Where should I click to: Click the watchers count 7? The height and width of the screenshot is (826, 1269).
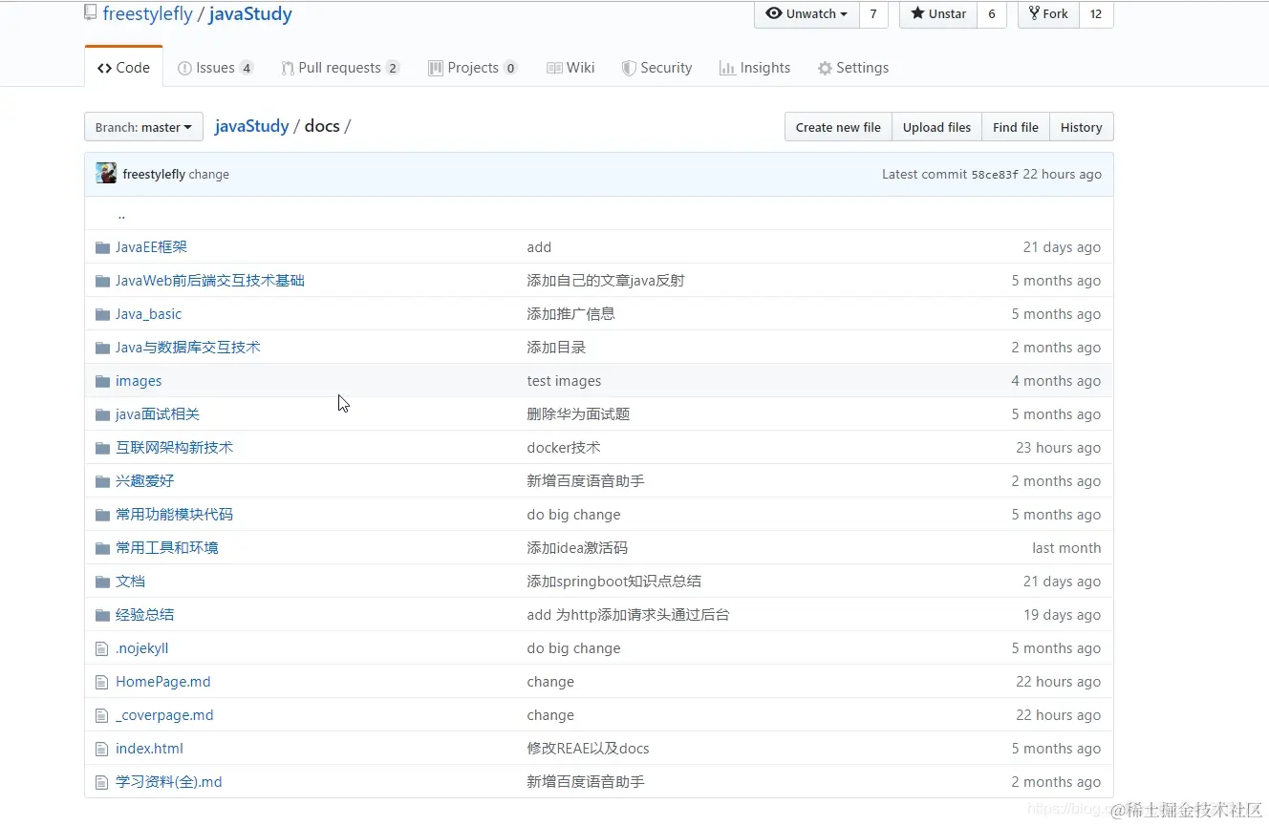tap(873, 14)
